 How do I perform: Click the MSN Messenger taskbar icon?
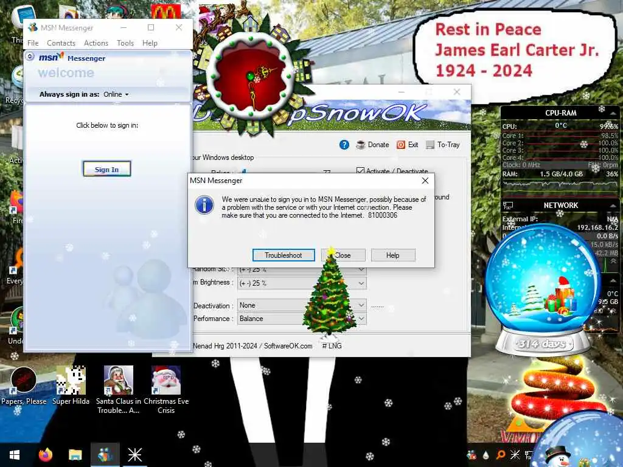105,455
